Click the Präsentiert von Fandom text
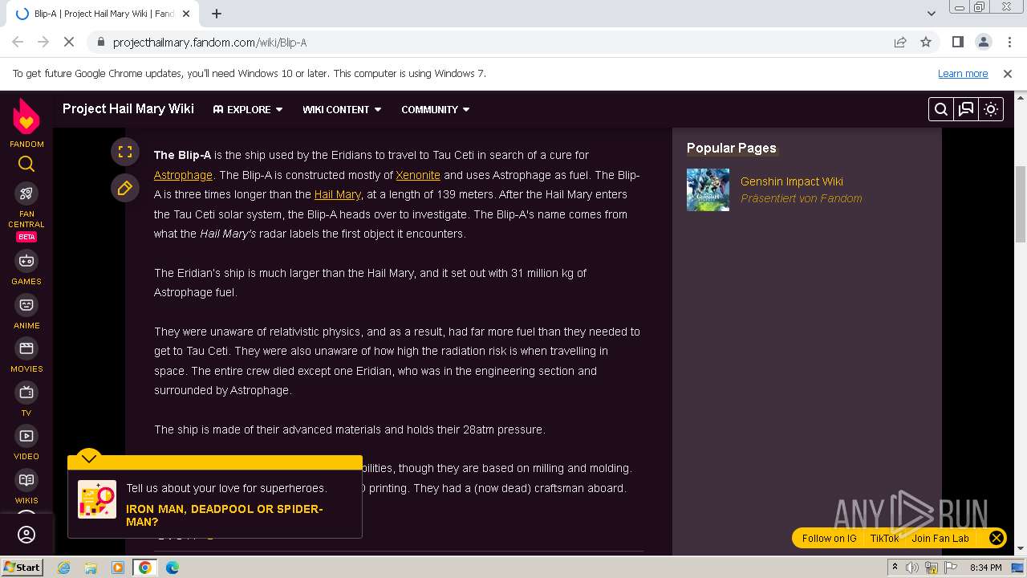Screen dimensions: 1027x578 (802, 198)
